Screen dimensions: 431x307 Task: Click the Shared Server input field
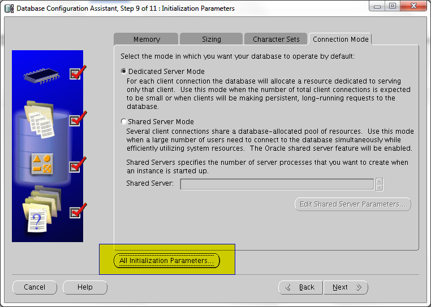[277, 184]
